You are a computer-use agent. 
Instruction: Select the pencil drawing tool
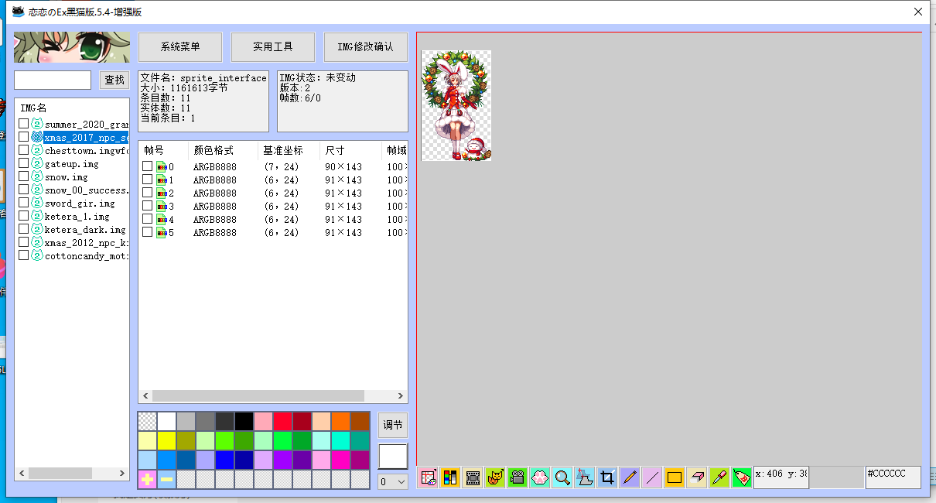click(x=630, y=477)
